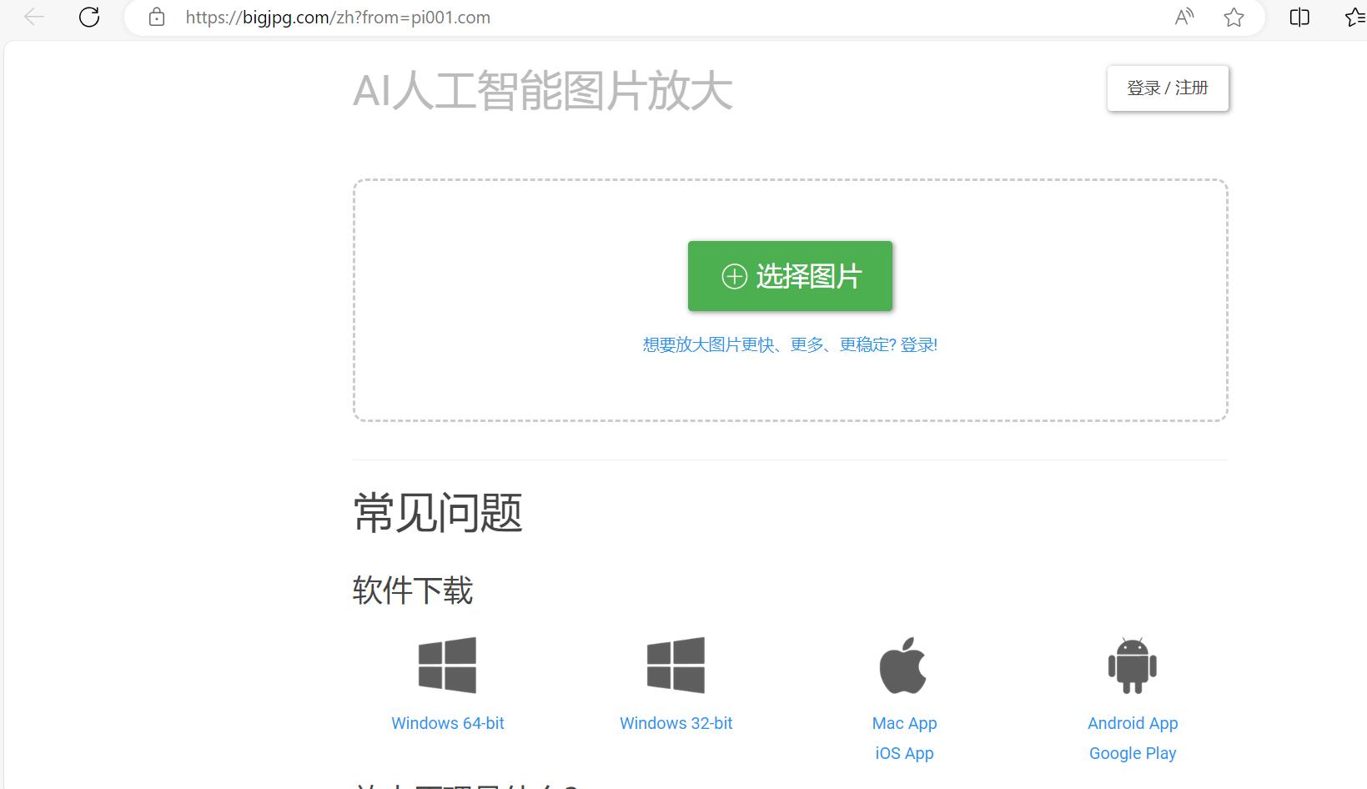Click the Android robot icon

click(x=1133, y=666)
